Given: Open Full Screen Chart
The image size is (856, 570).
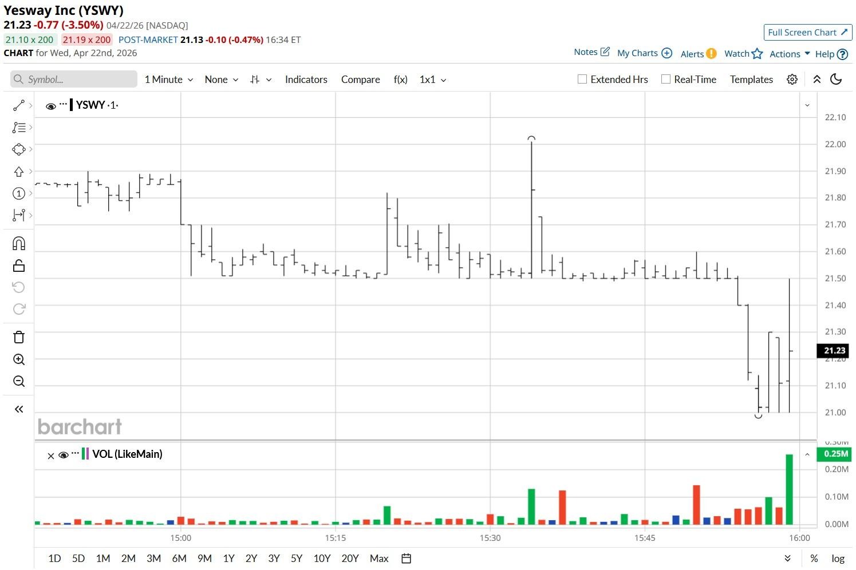Looking at the screenshot, I should [808, 33].
